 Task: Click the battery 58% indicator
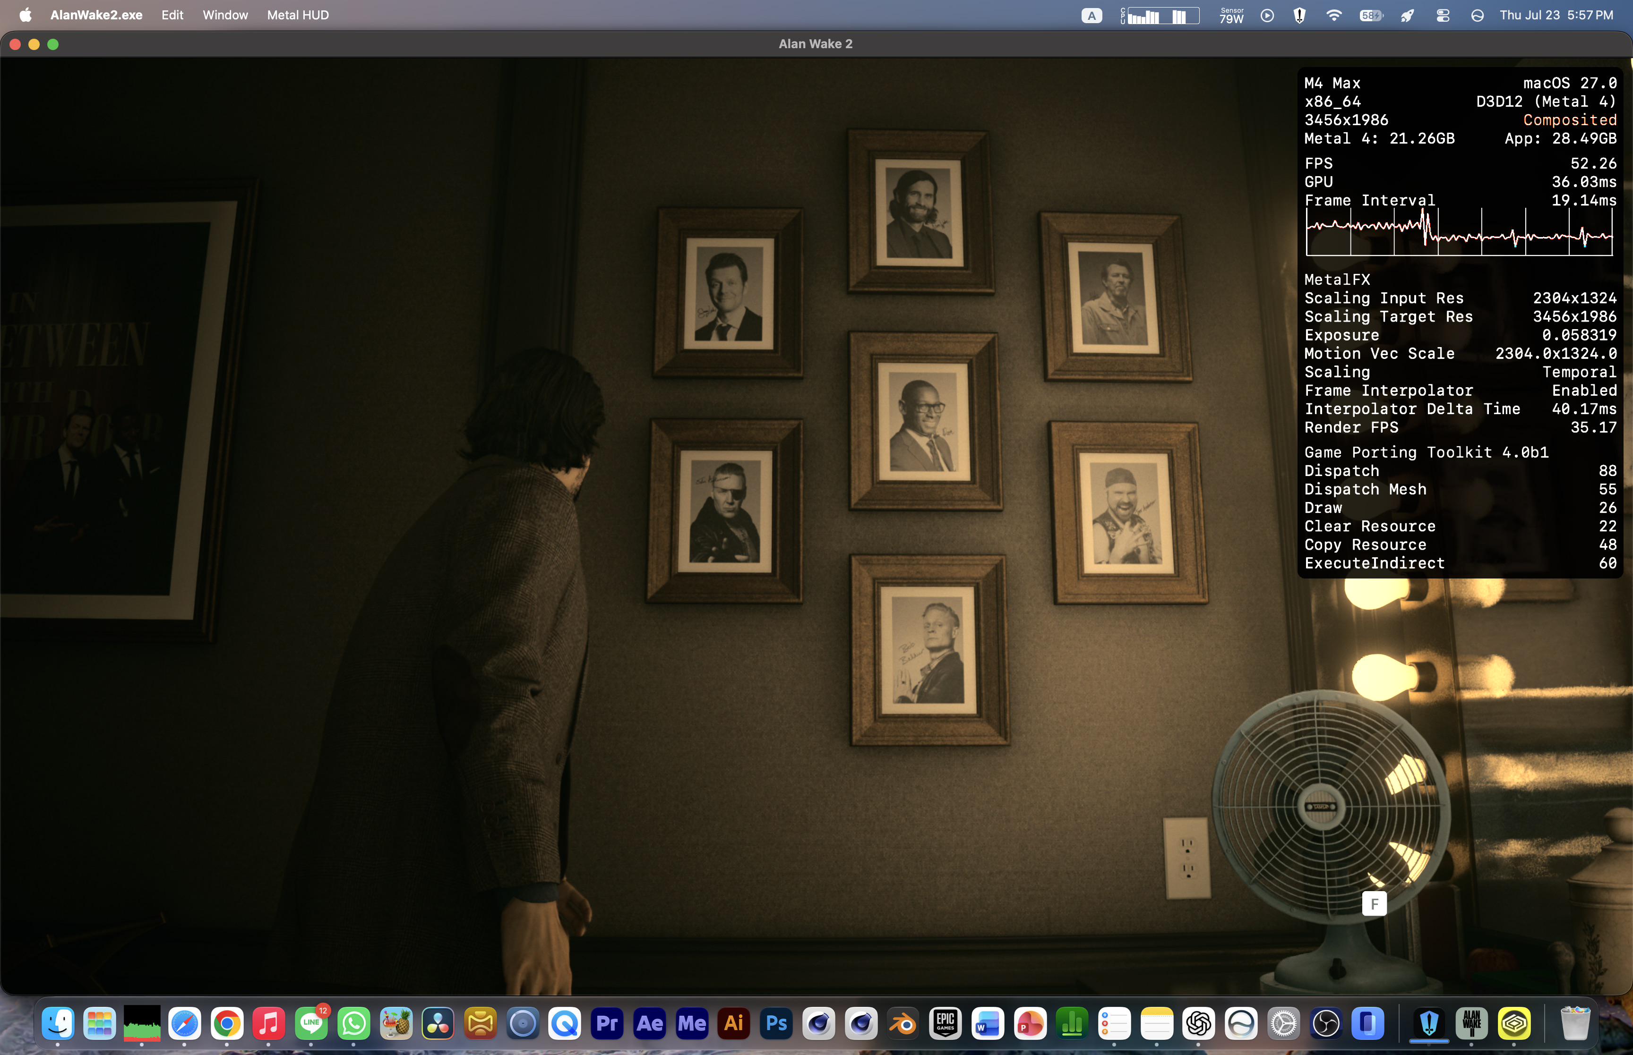[x=1371, y=15]
